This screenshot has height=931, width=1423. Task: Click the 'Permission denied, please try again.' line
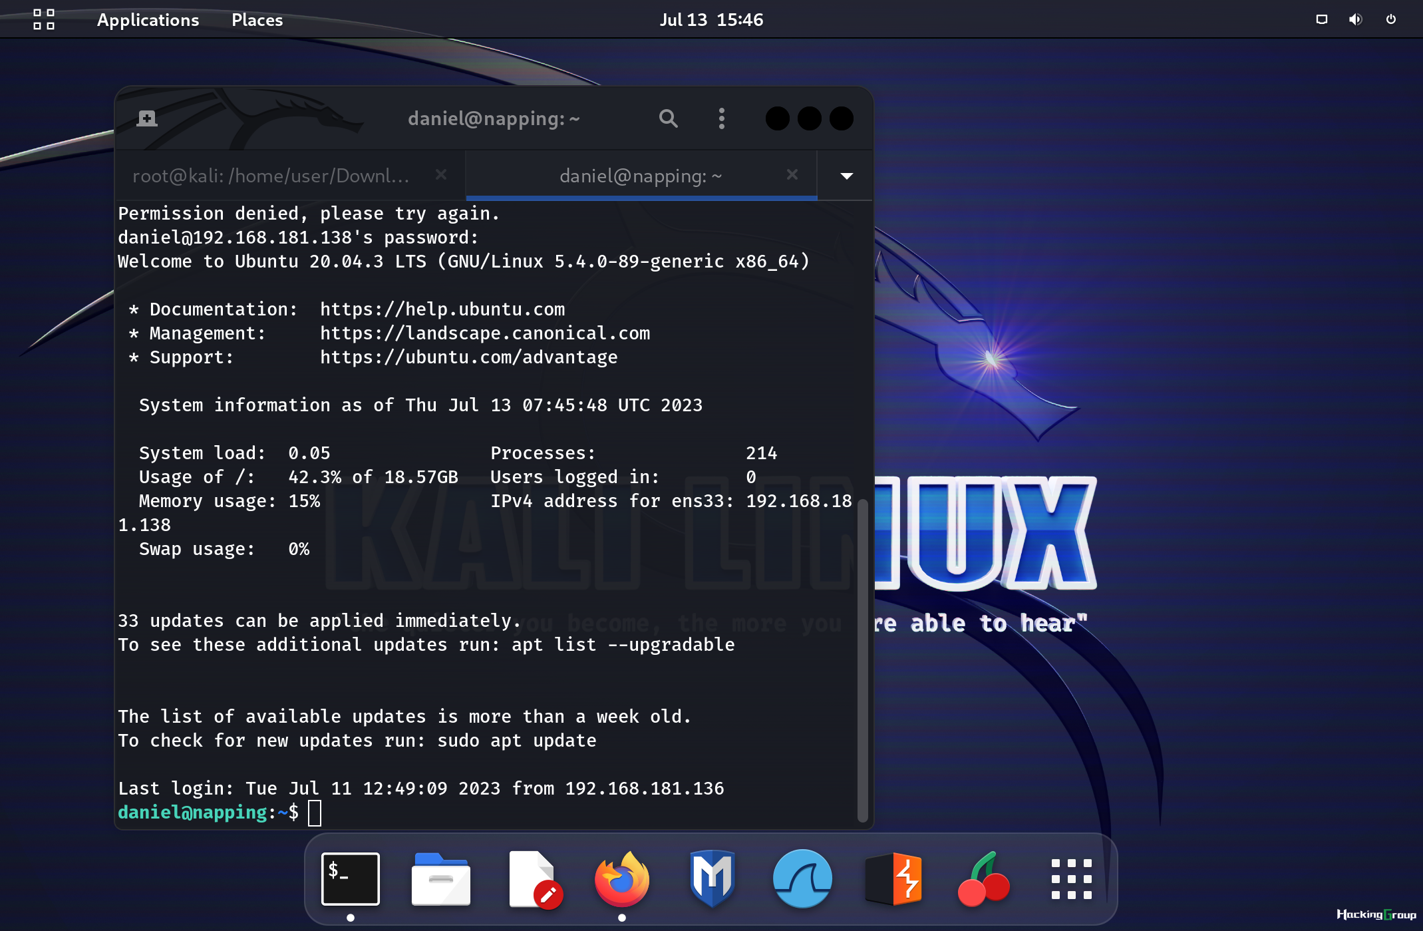pos(309,214)
